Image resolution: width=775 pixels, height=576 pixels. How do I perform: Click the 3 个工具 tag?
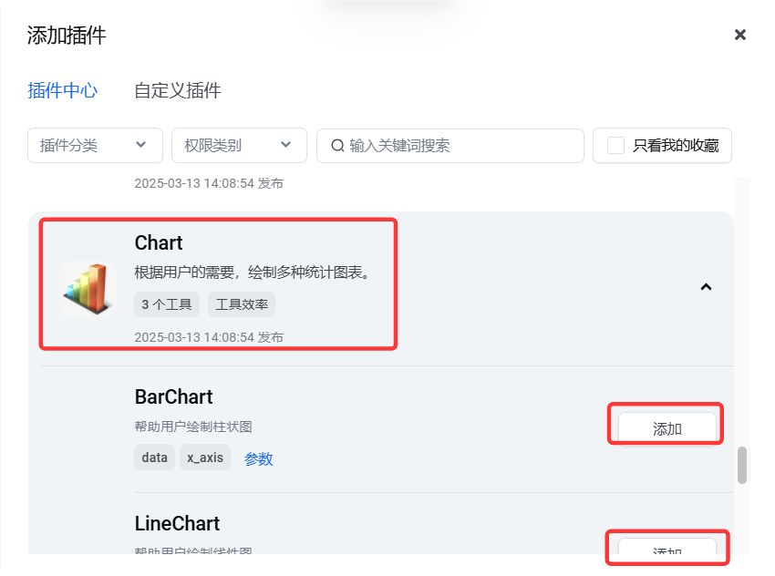[x=167, y=304]
